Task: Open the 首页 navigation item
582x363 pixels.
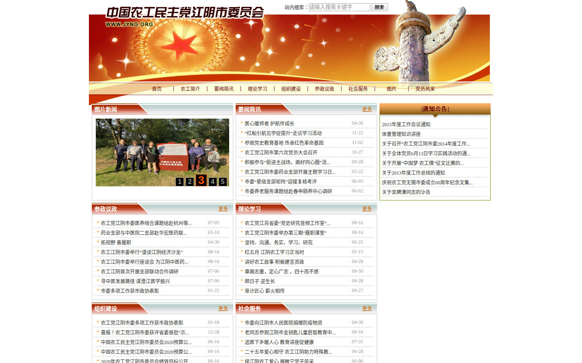Action: 157,89
